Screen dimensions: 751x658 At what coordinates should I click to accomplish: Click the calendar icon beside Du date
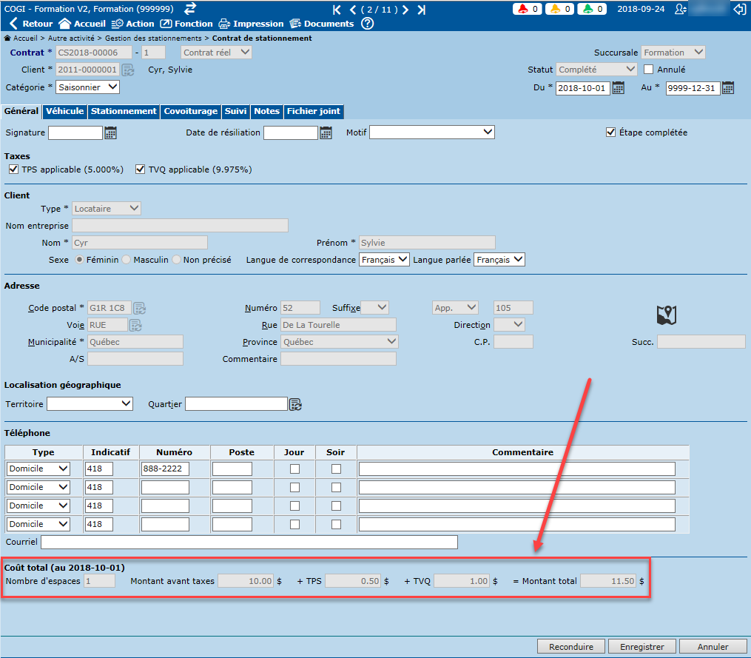tap(619, 88)
